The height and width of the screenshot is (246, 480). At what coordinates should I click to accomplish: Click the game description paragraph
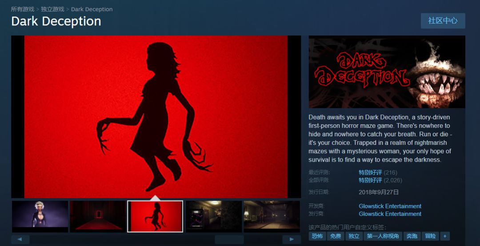point(380,138)
